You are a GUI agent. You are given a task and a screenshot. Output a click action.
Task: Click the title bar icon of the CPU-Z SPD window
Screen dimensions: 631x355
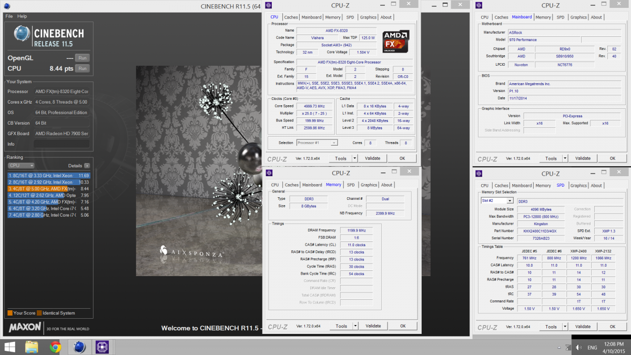coord(479,173)
